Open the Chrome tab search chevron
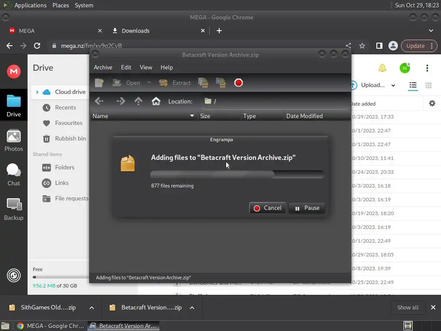This screenshot has width=441, height=331. [x=431, y=31]
